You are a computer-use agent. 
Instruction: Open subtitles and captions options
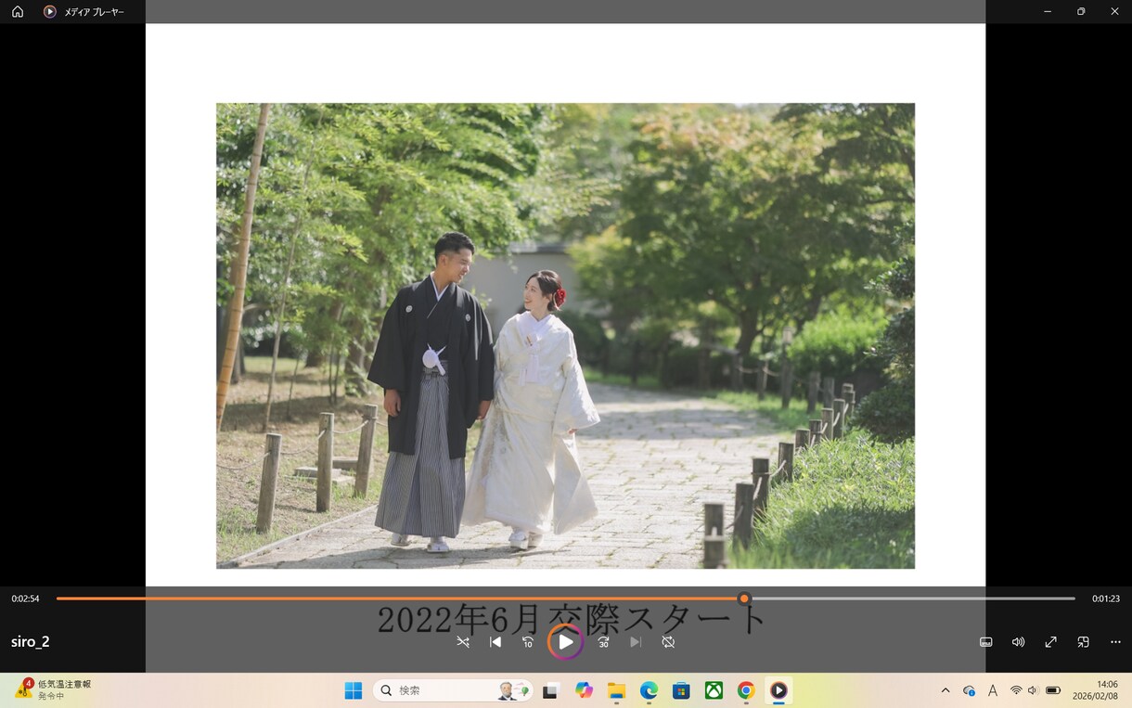coord(986,642)
